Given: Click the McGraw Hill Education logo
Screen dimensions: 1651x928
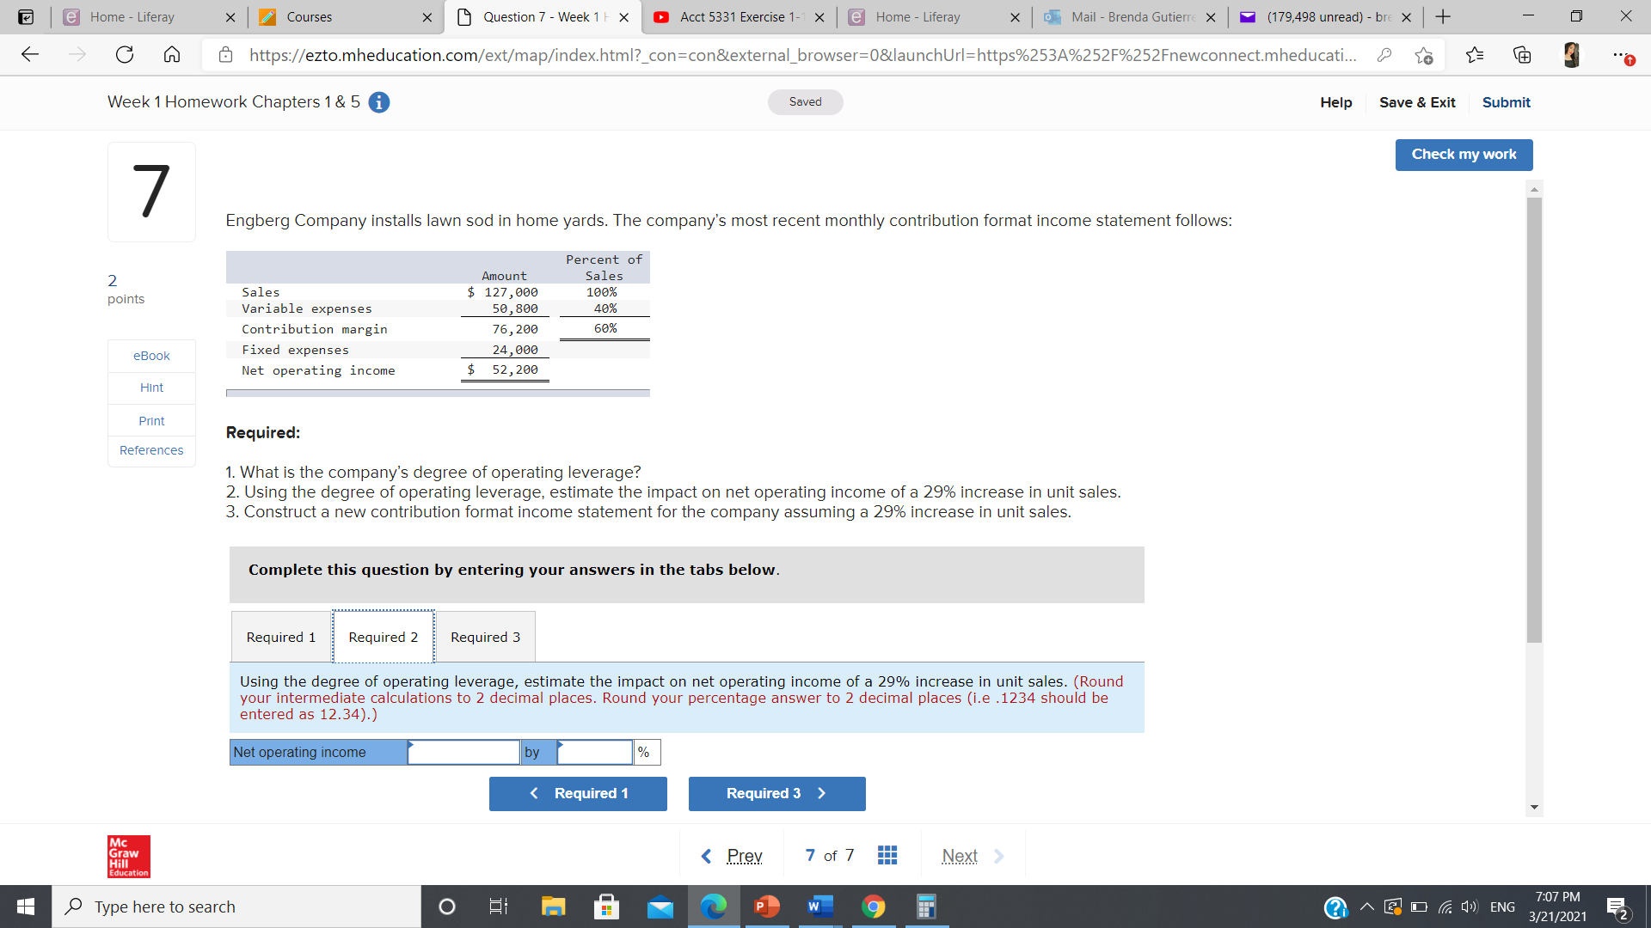Looking at the screenshot, I should [x=126, y=856].
